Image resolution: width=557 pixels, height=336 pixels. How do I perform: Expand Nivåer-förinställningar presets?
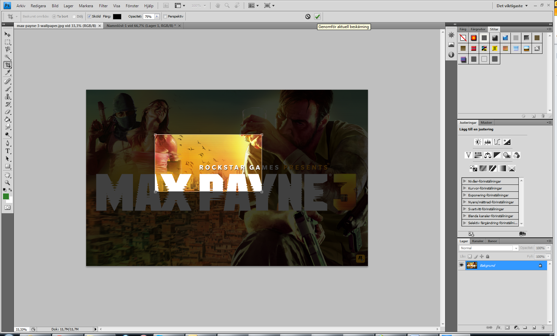click(x=465, y=181)
